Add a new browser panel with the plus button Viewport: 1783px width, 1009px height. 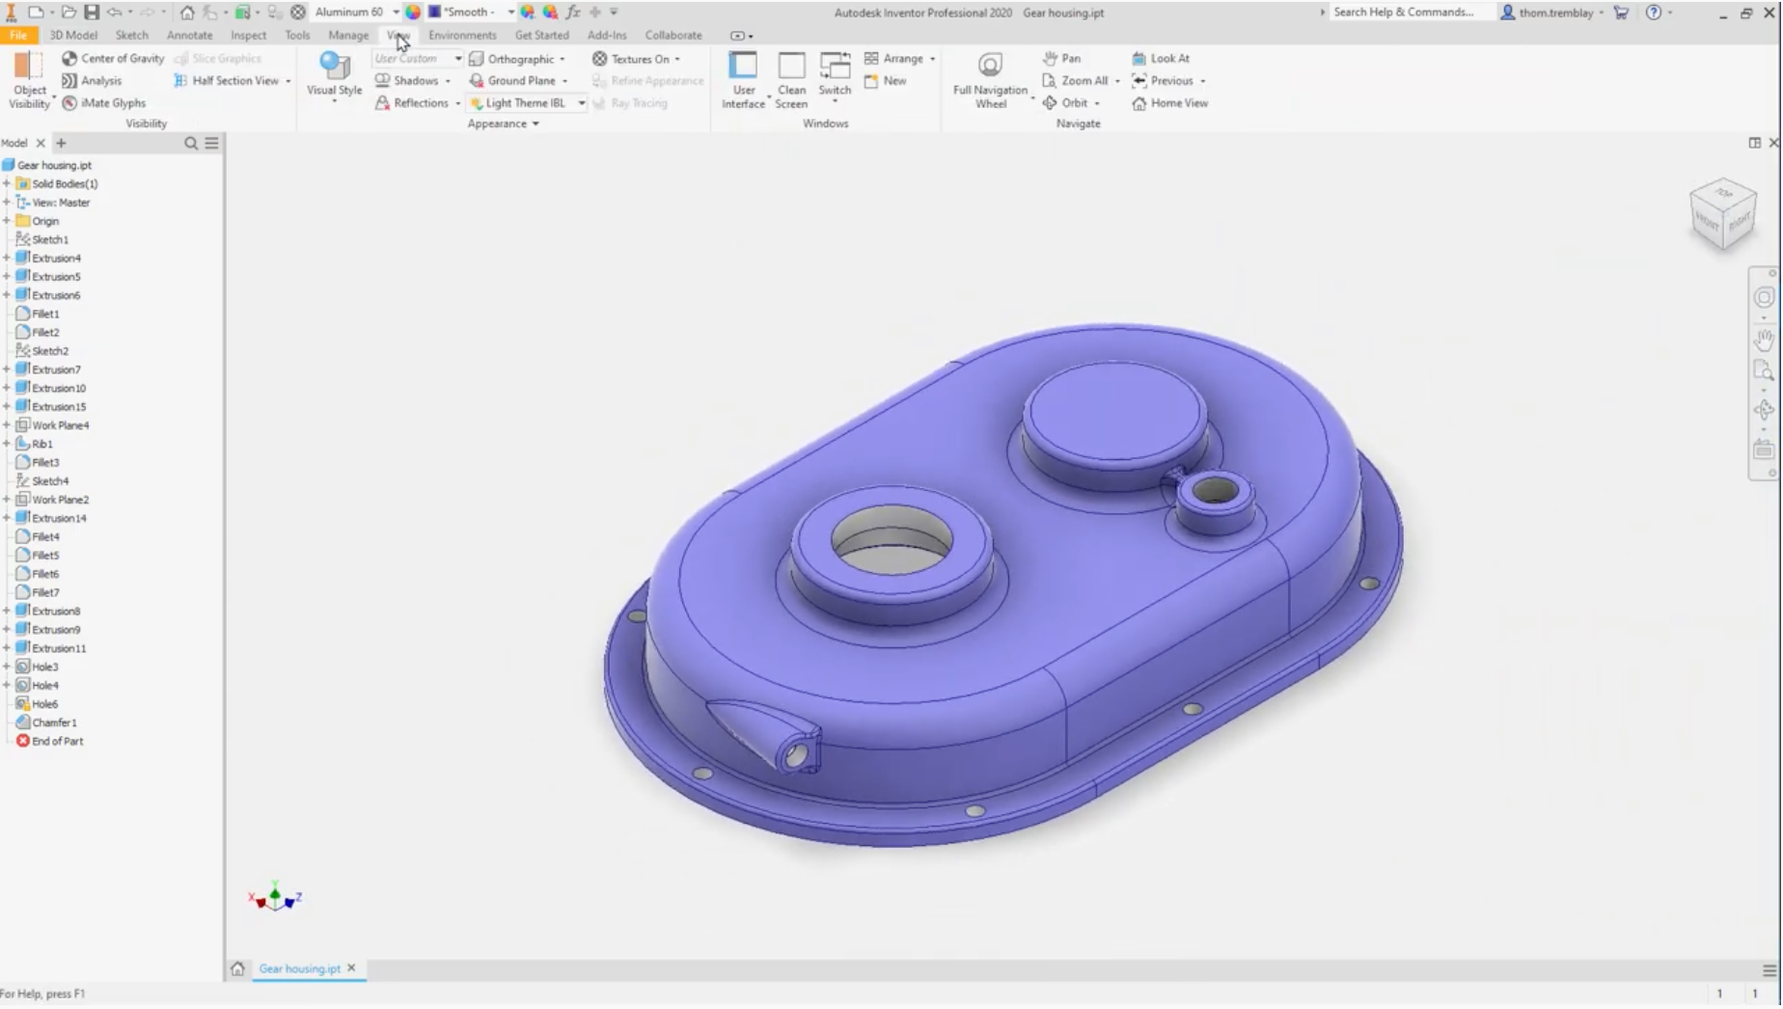(61, 143)
